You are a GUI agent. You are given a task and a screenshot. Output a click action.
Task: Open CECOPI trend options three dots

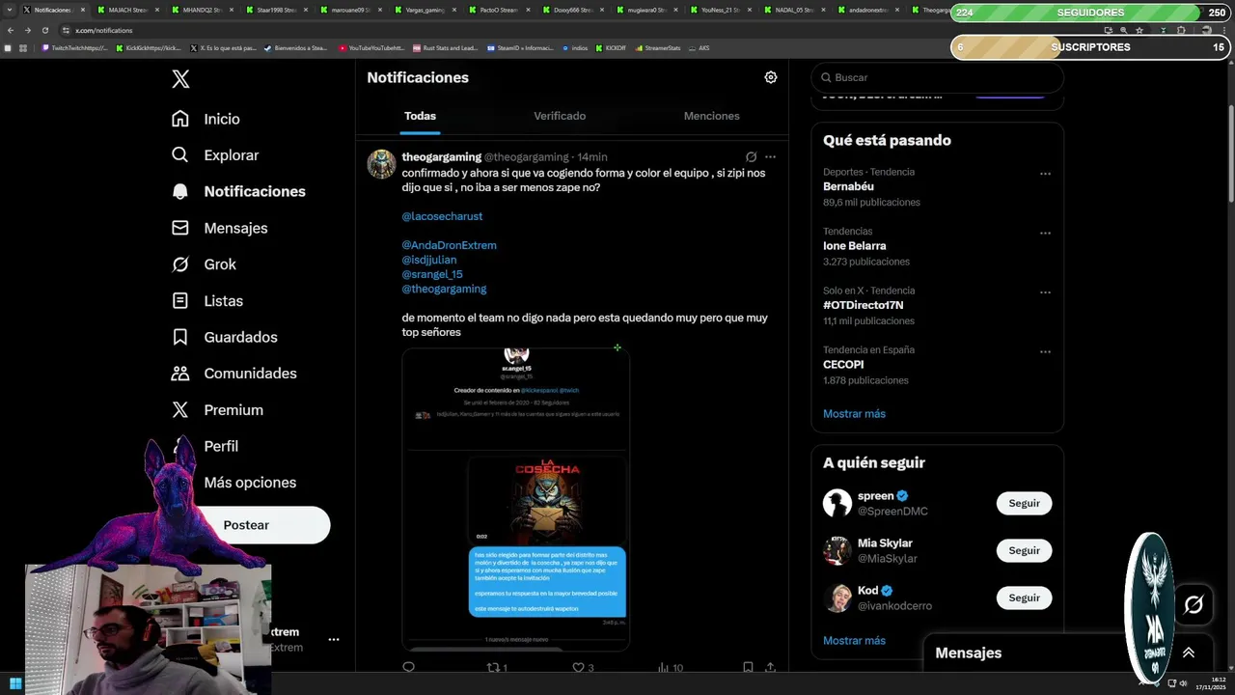(x=1045, y=352)
